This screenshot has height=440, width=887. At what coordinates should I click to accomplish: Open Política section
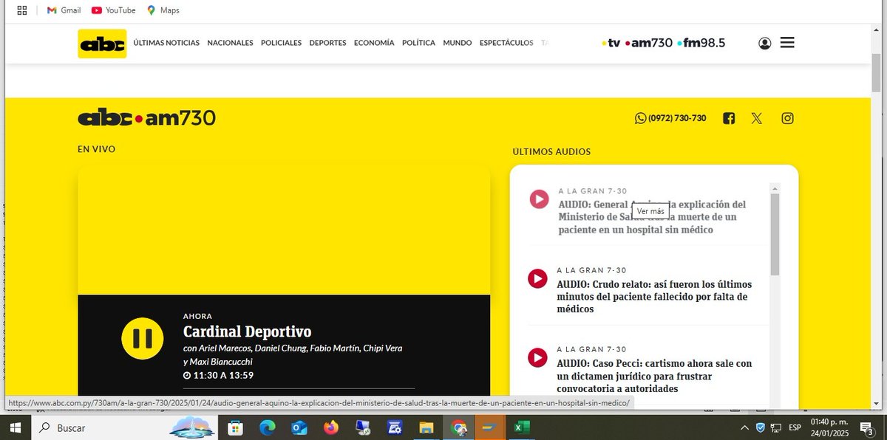click(418, 43)
